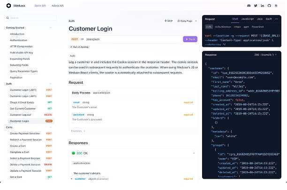Open the LinkedIn icon link
The width and height of the screenshot is (287, 190).
point(262,6)
